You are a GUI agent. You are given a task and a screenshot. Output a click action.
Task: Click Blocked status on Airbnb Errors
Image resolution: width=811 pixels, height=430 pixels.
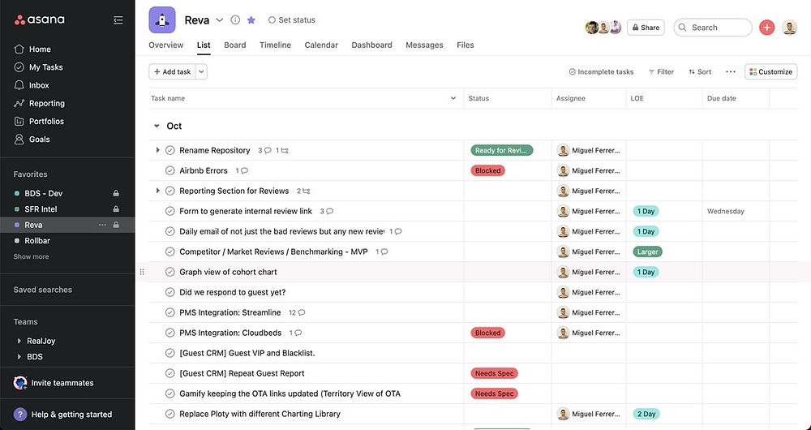(487, 170)
